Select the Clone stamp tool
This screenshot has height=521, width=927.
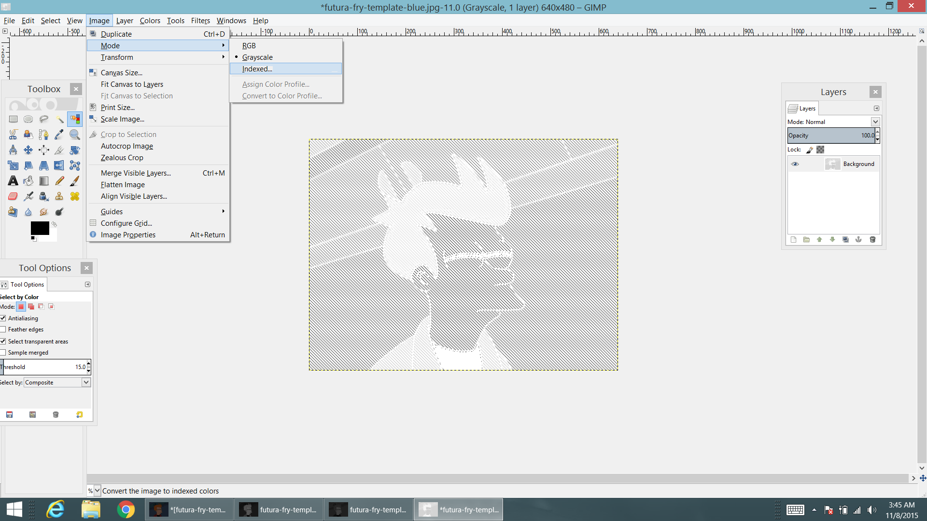tap(59, 196)
